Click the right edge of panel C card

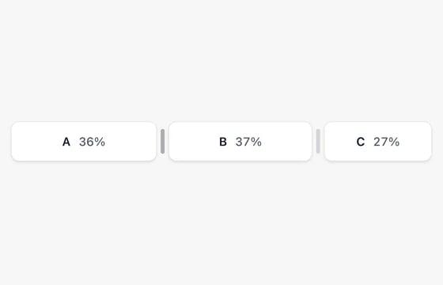tap(430, 142)
